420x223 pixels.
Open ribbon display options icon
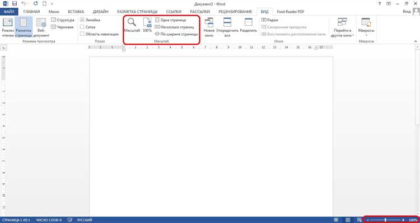pyautogui.click(x=388, y=4)
